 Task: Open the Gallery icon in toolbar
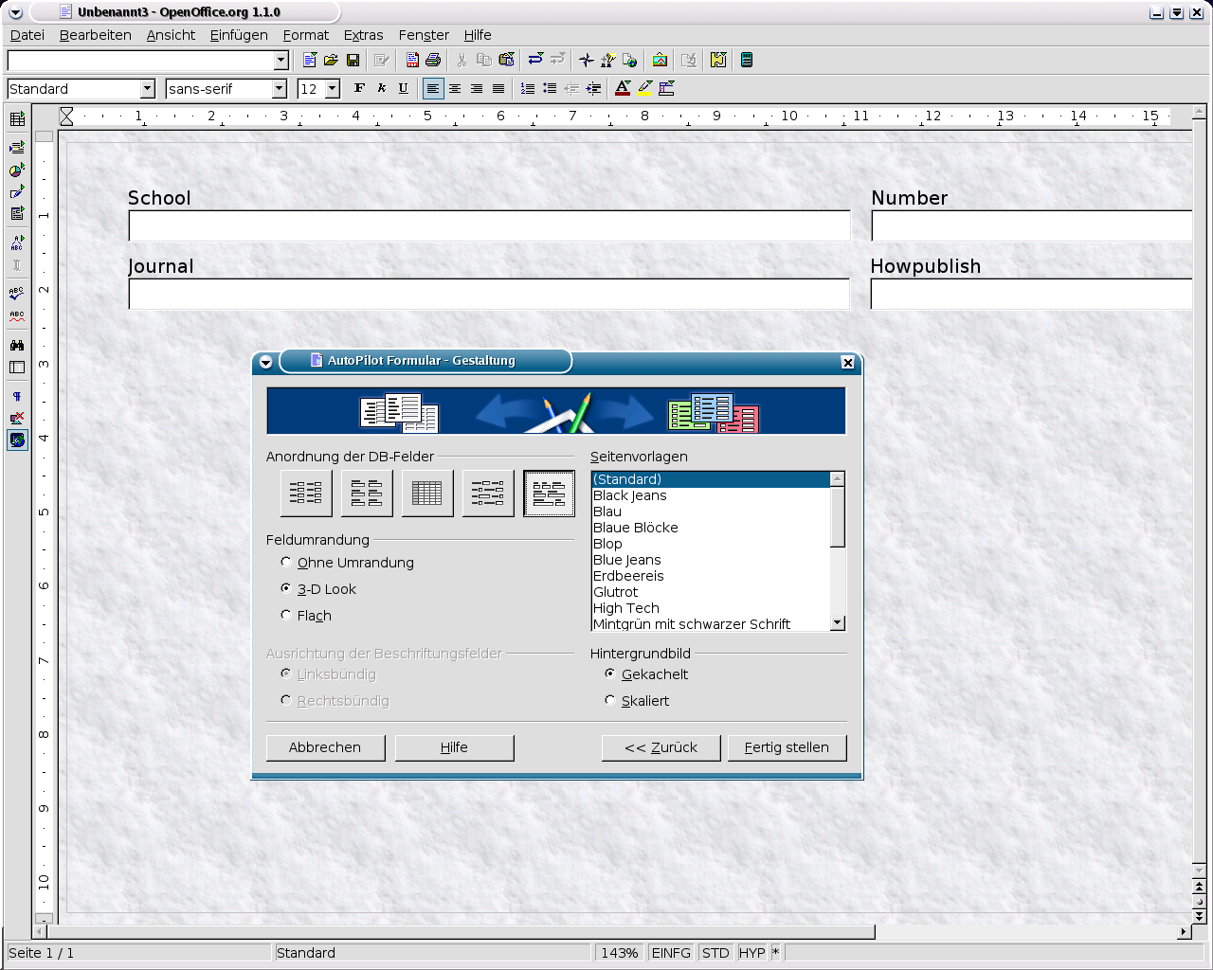click(x=660, y=60)
